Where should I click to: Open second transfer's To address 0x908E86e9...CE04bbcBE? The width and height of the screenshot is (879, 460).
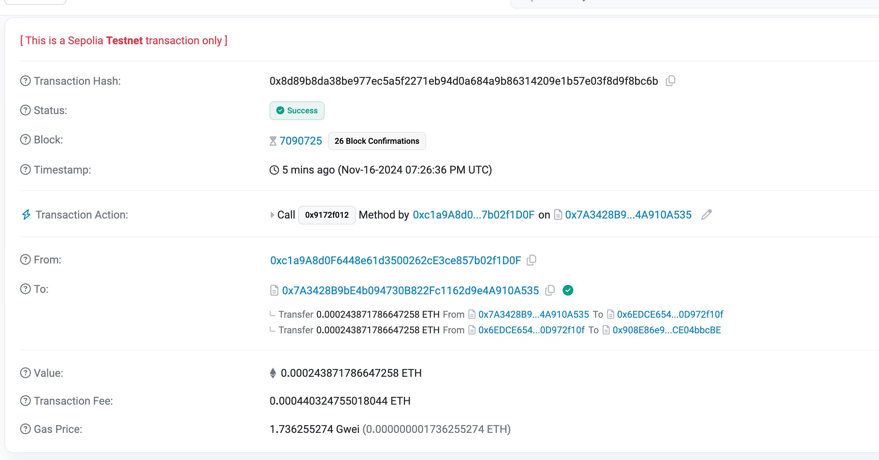pos(667,330)
